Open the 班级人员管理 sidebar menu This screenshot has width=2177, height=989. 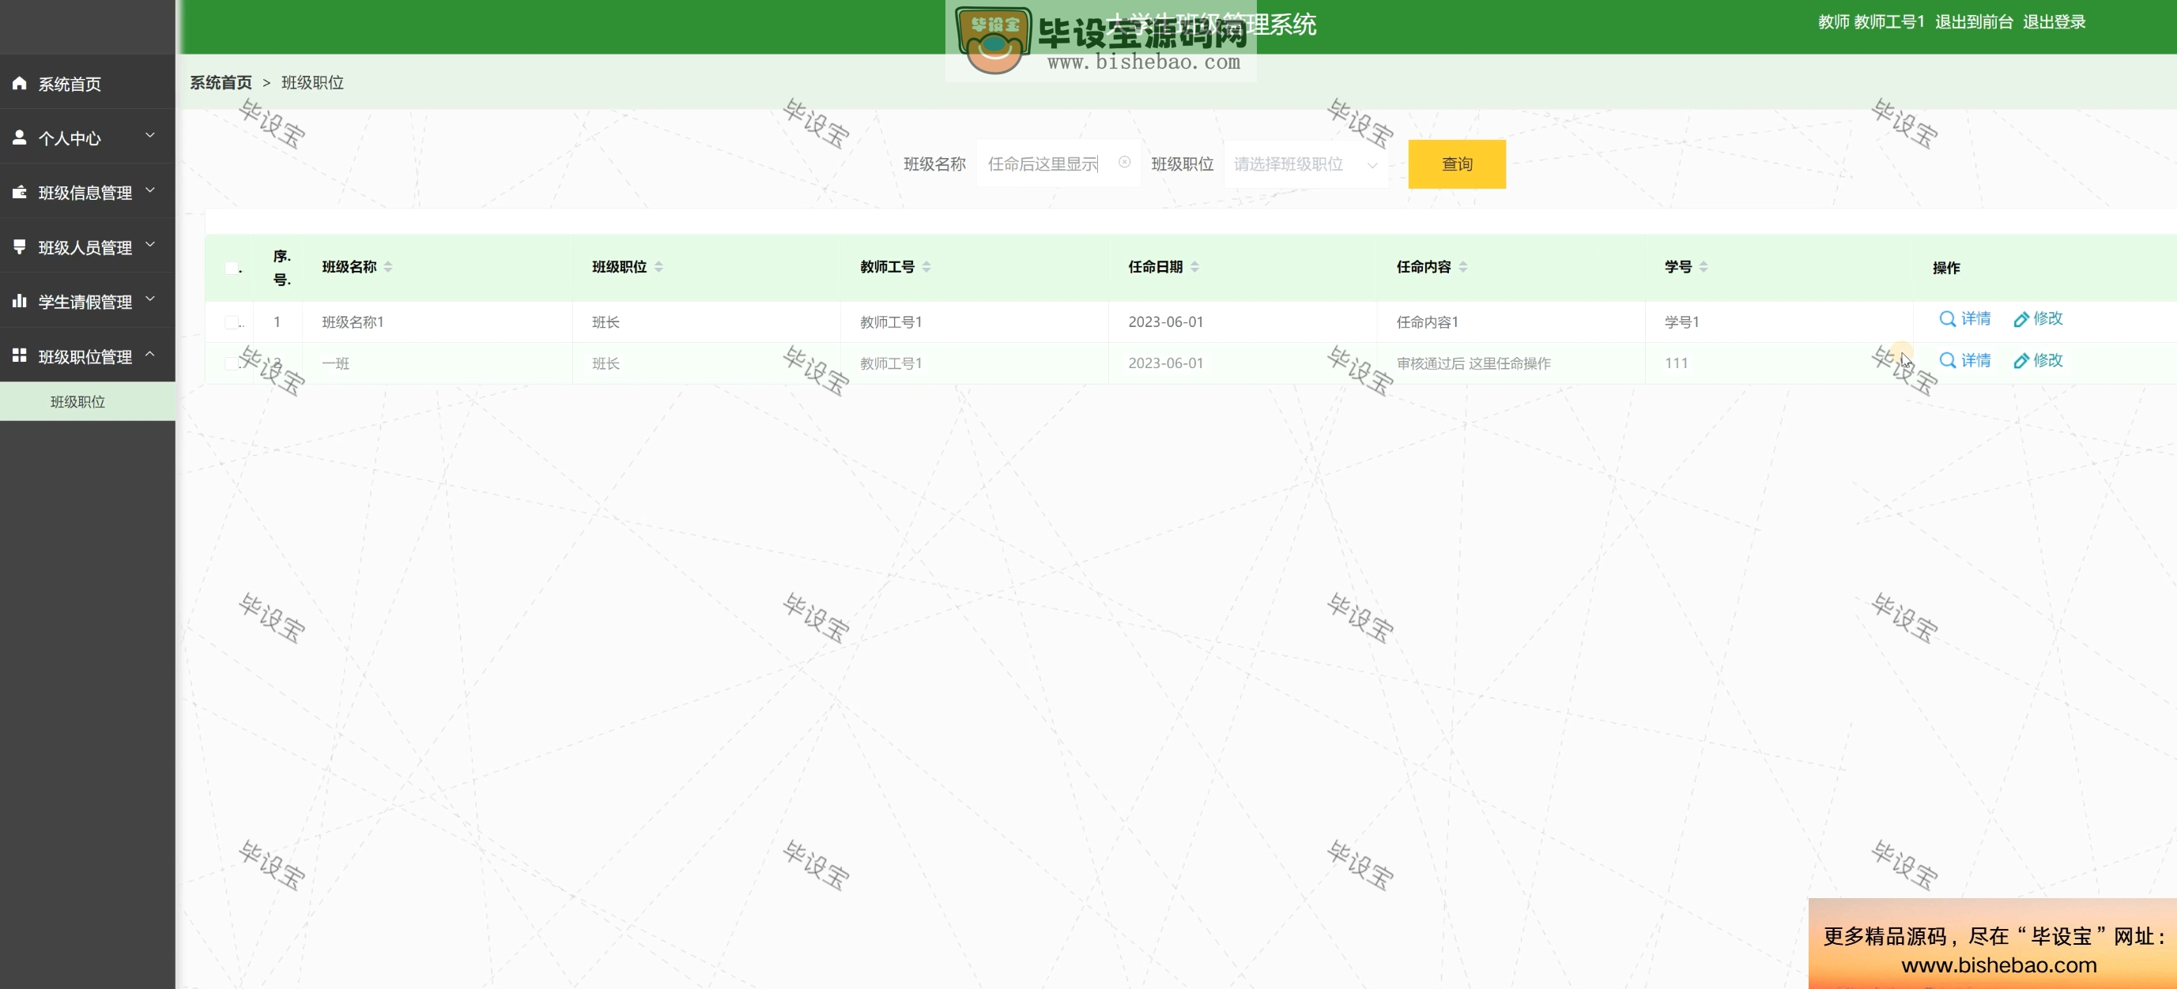coord(88,246)
